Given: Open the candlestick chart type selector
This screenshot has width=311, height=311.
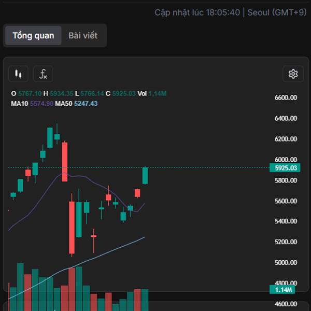Looking at the screenshot, I should tap(19, 74).
